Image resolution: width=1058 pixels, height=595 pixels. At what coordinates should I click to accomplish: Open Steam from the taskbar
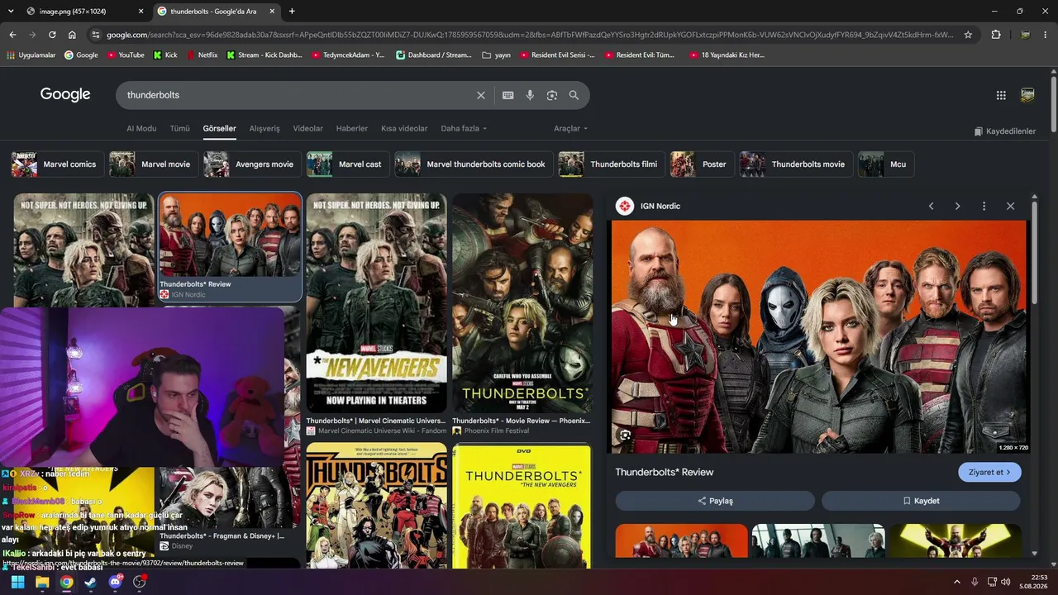coord(90,582)
